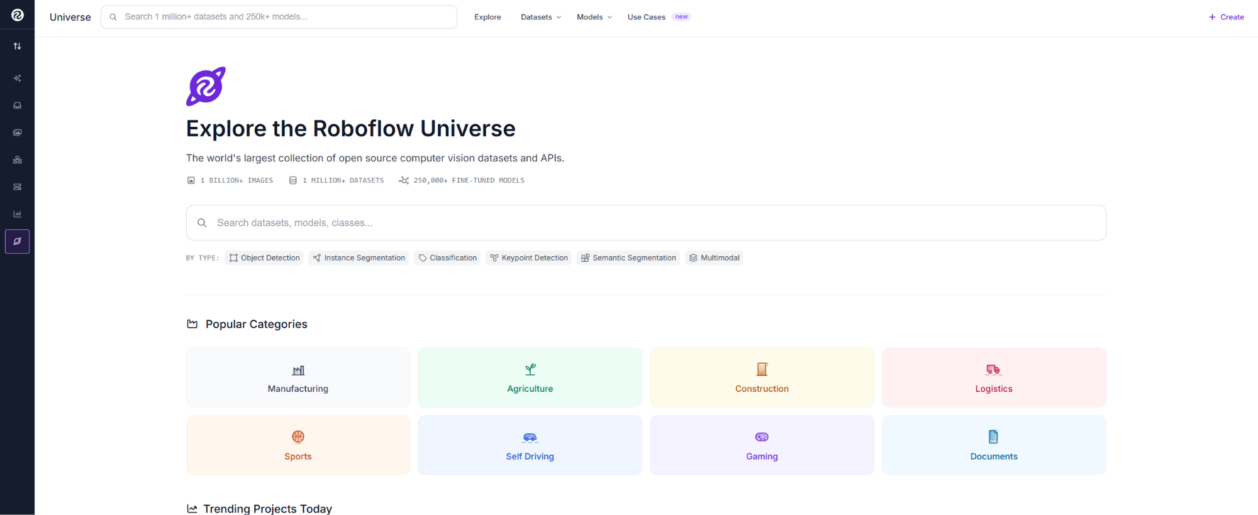Open the Logistics category card

click(x=994, y=377)
